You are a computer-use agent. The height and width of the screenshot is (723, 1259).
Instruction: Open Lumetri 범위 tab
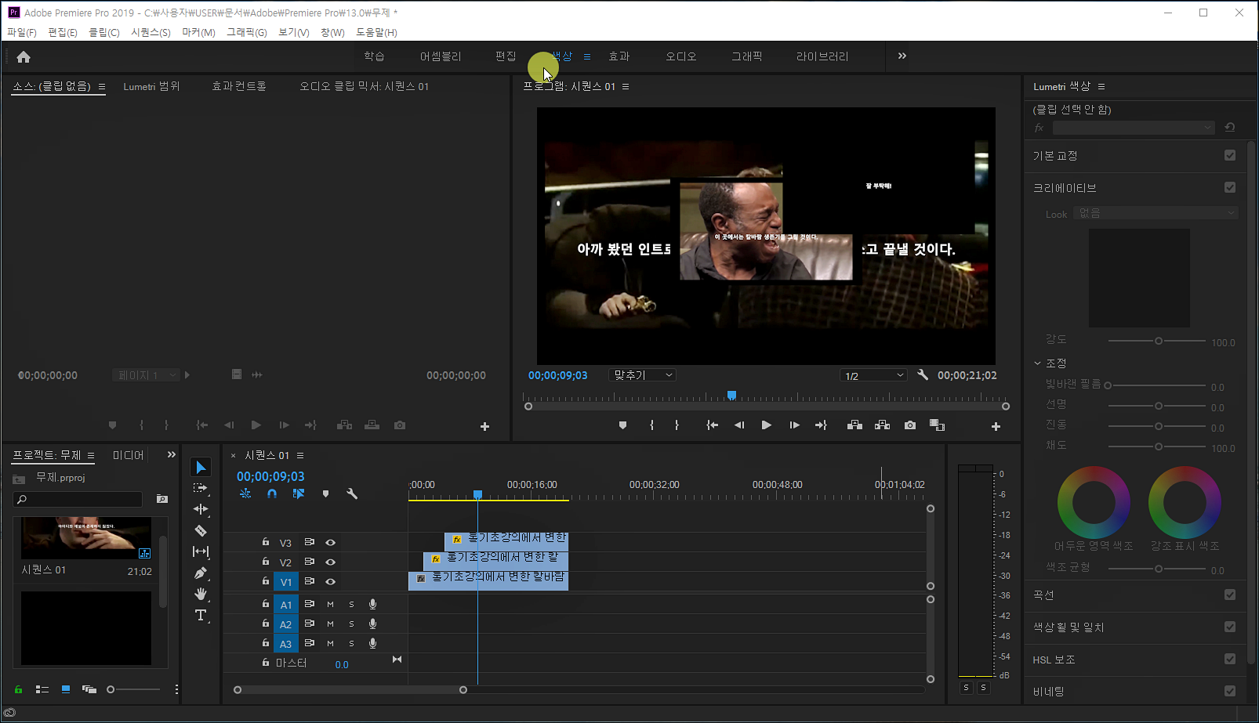coord(151,86)
